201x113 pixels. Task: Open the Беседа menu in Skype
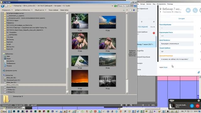point(142,4)
